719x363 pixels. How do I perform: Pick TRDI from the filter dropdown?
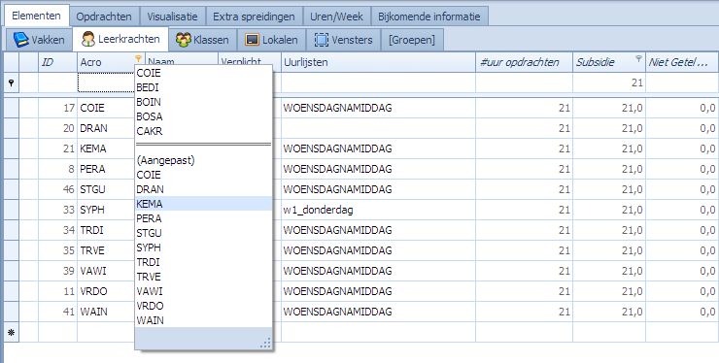[203, 262]
